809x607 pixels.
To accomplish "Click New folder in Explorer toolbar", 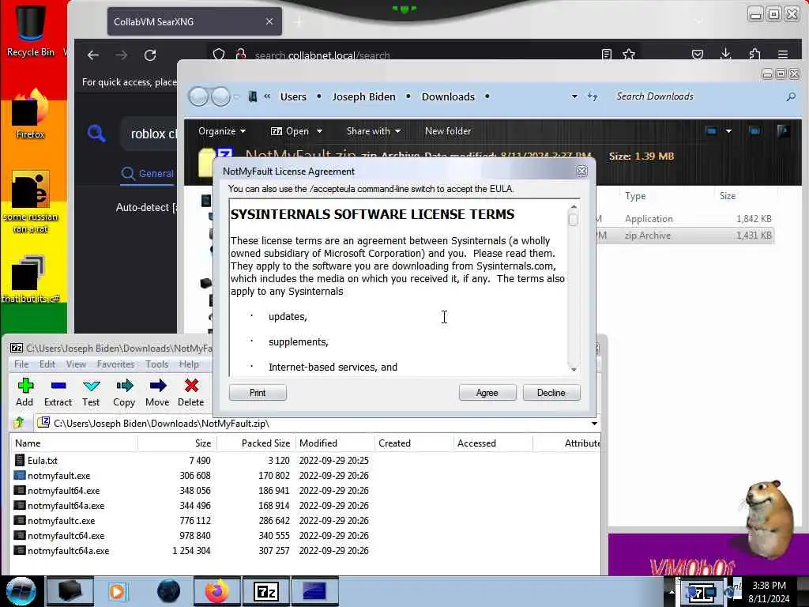I will tap(448, 131).
